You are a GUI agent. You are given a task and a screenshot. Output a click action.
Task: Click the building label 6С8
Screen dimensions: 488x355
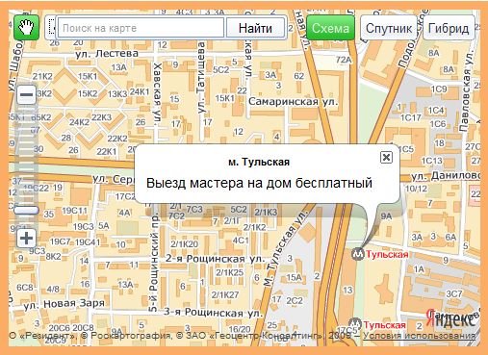(x=25, y=287)
